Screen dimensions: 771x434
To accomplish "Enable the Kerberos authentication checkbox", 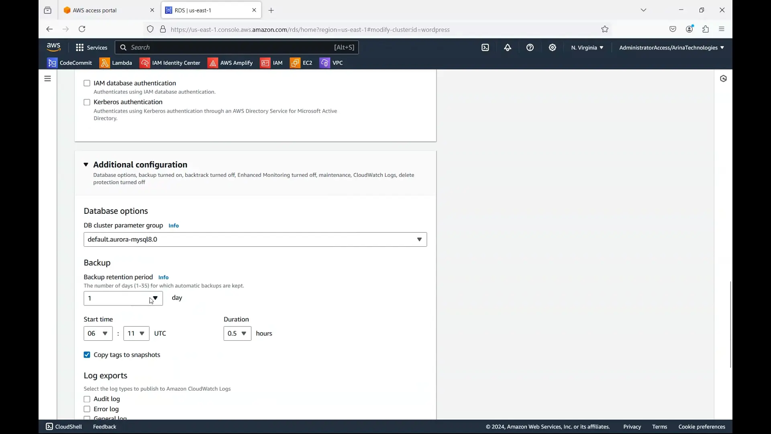I will click(x=87, y=102).
